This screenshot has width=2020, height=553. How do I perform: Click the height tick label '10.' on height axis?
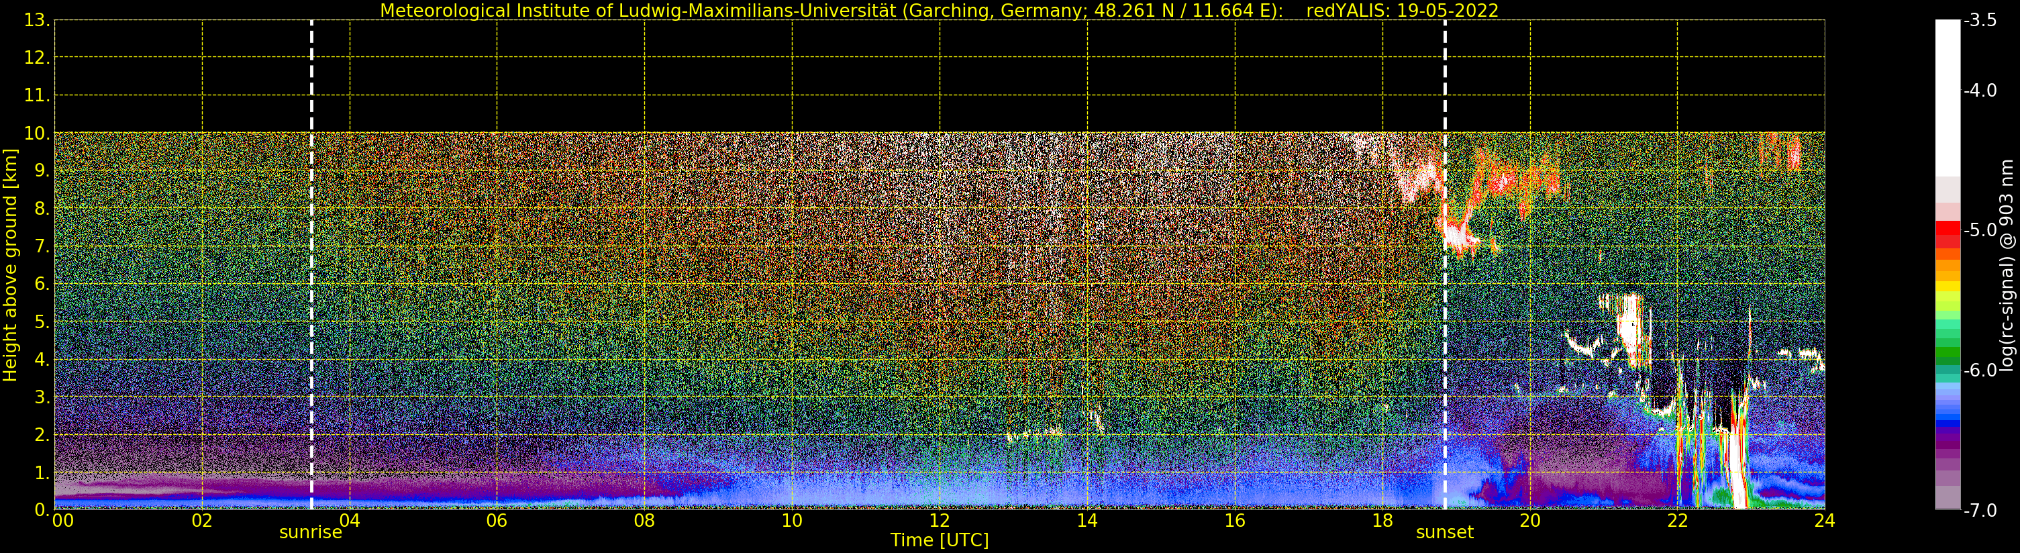[x=37, y=134]
